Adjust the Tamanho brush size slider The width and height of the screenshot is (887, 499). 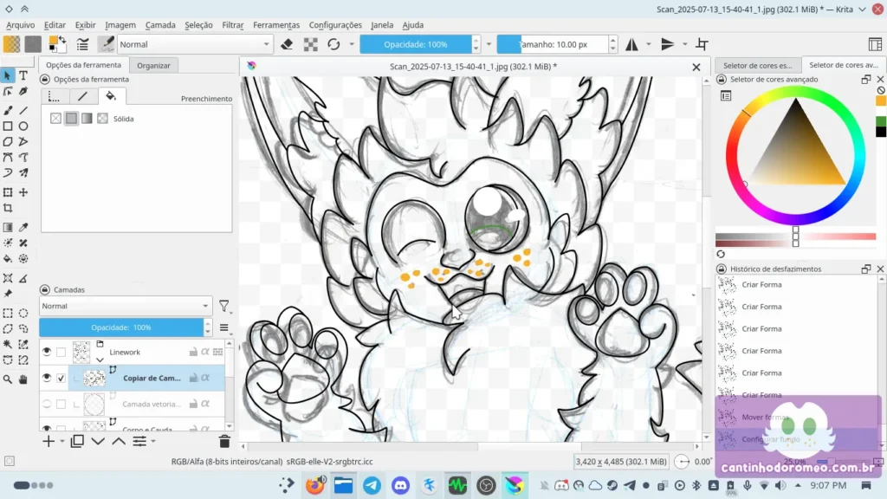[x=552, y=44]
